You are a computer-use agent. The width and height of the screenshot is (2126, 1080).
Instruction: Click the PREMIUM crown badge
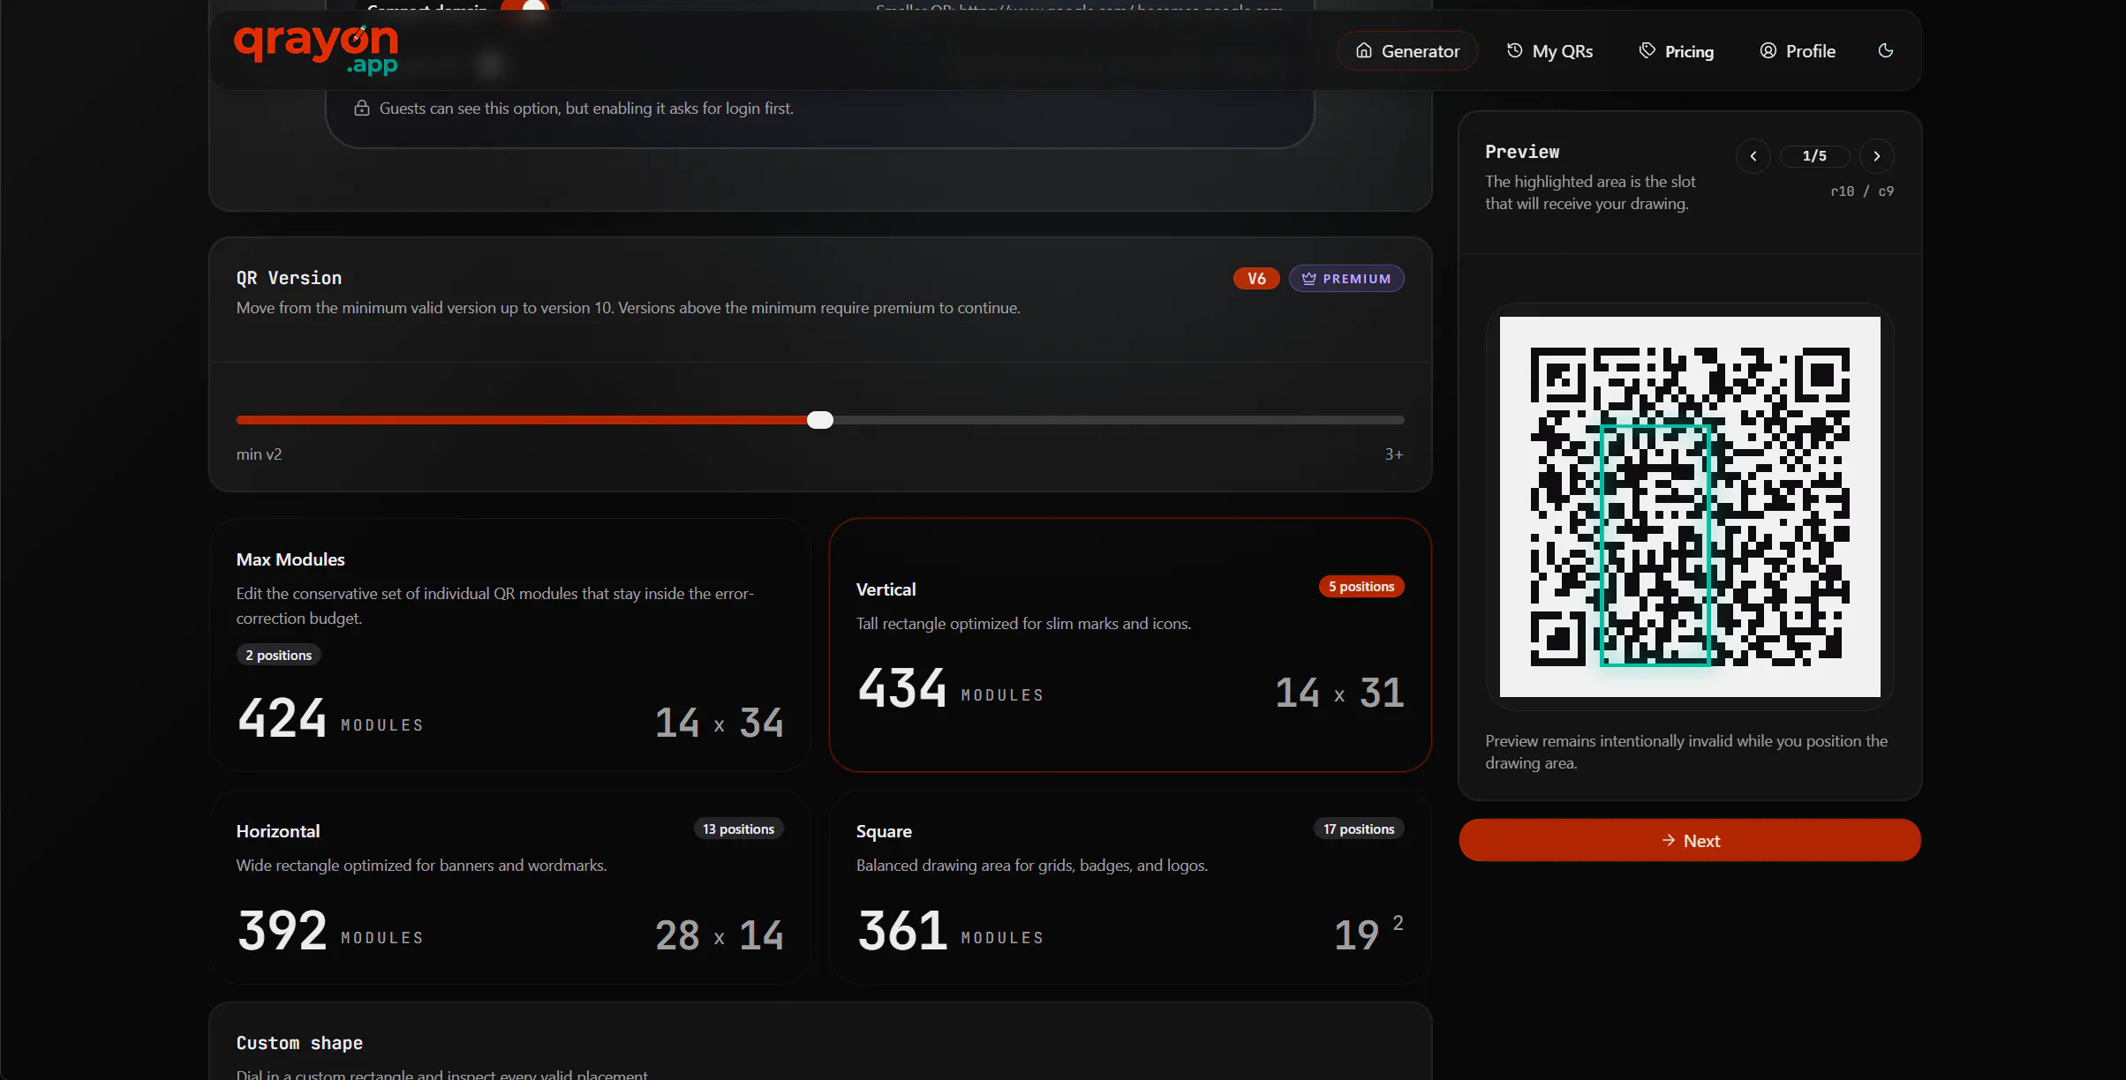pos(1346,279)
